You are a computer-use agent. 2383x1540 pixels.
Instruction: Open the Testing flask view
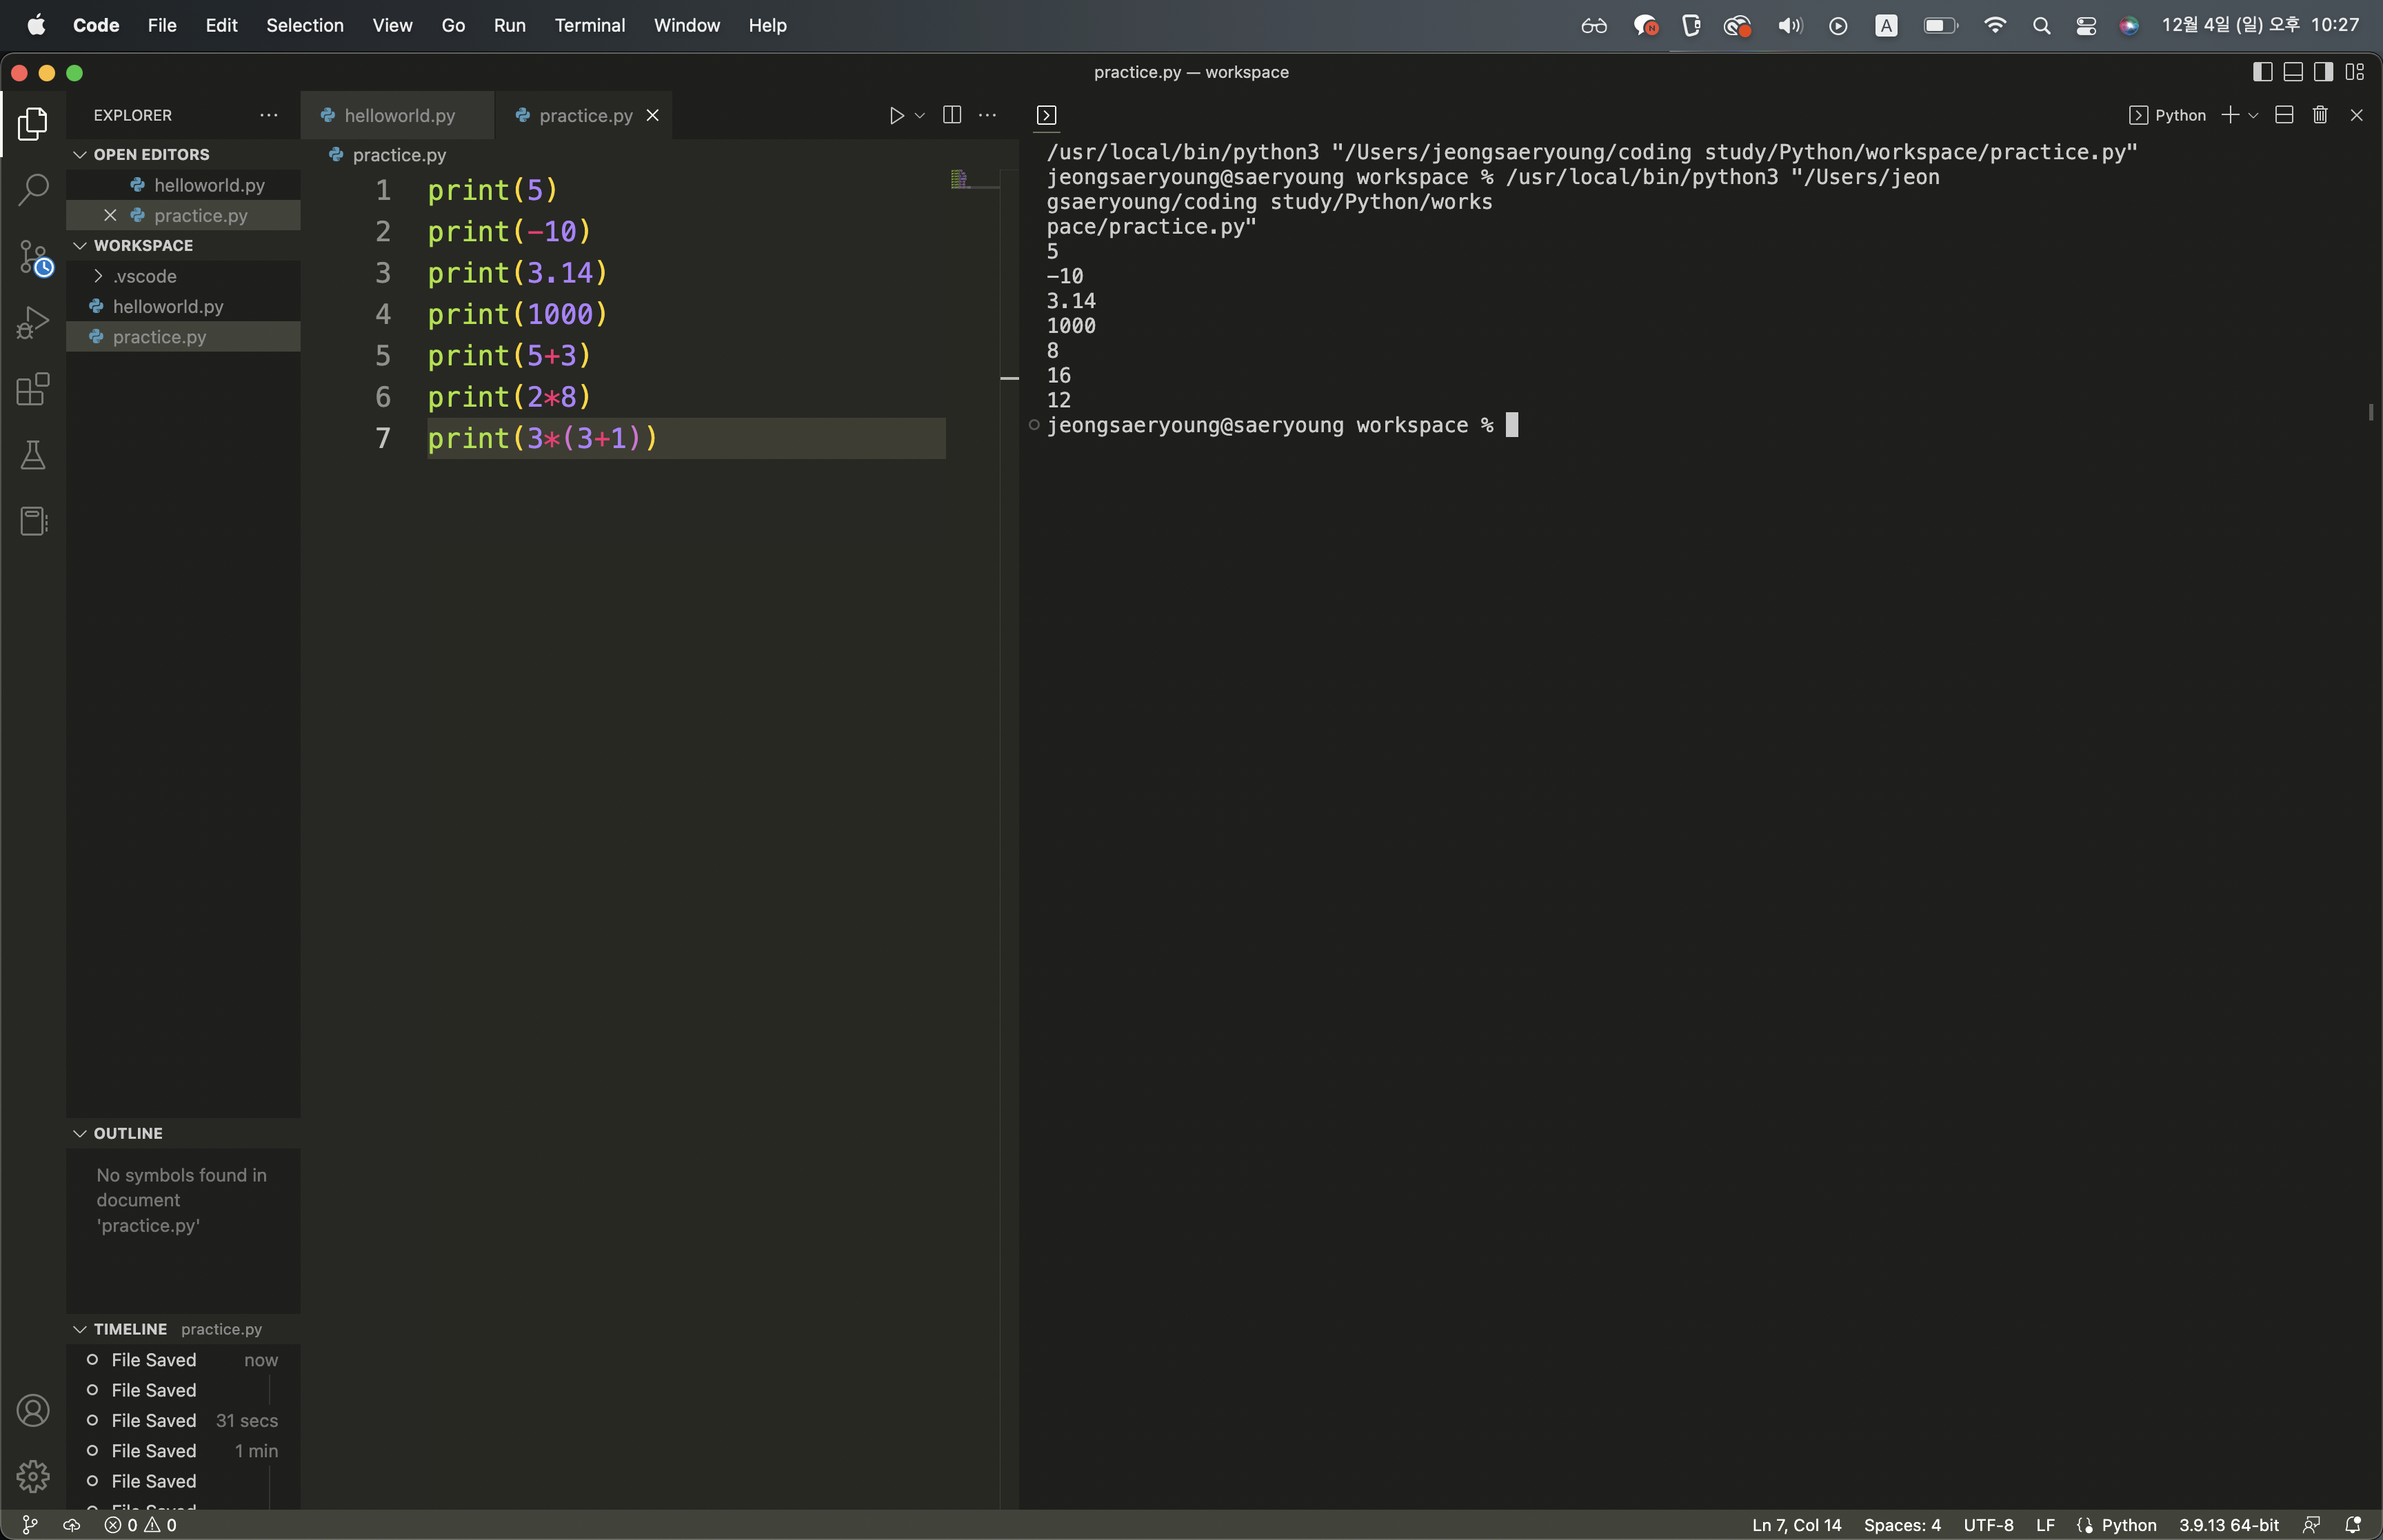click(x=33, y=455)
